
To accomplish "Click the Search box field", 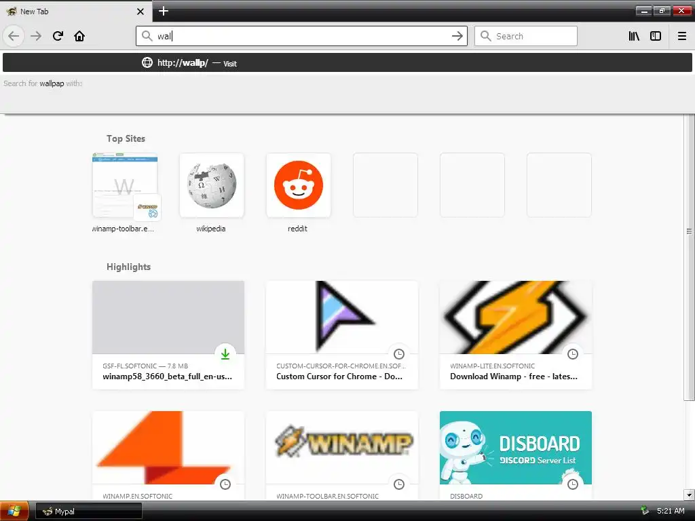I will [x=526, y=36].
